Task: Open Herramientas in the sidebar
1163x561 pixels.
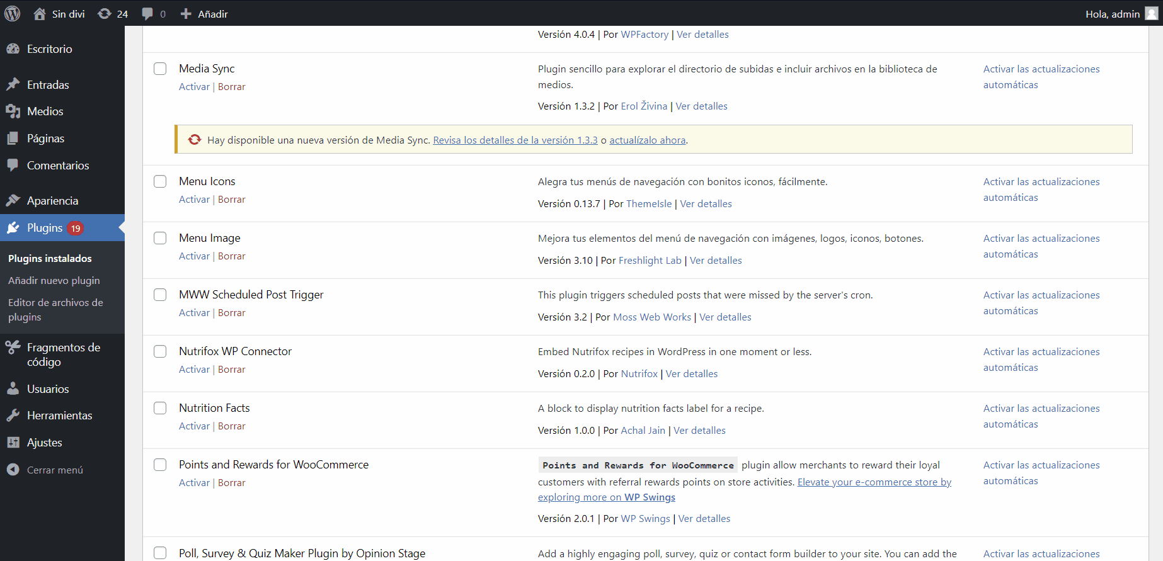Action: pos(59,416)
